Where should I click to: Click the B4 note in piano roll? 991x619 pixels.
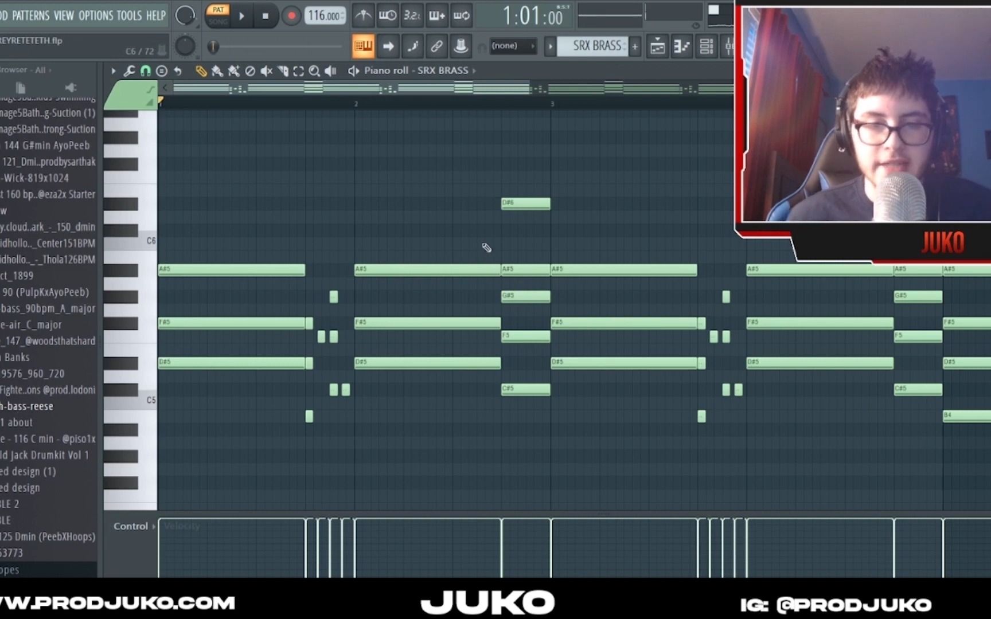tap(967, 416)
